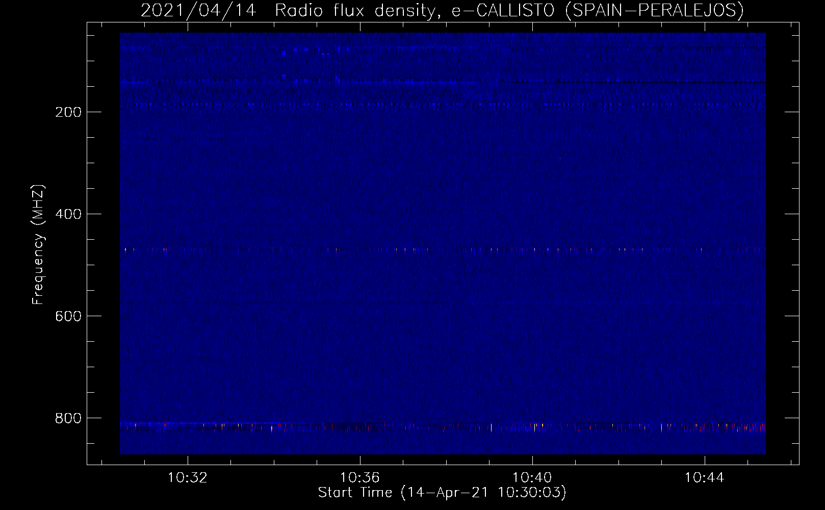
Task: Click the 800 frequency tick label
Action: 68,418
